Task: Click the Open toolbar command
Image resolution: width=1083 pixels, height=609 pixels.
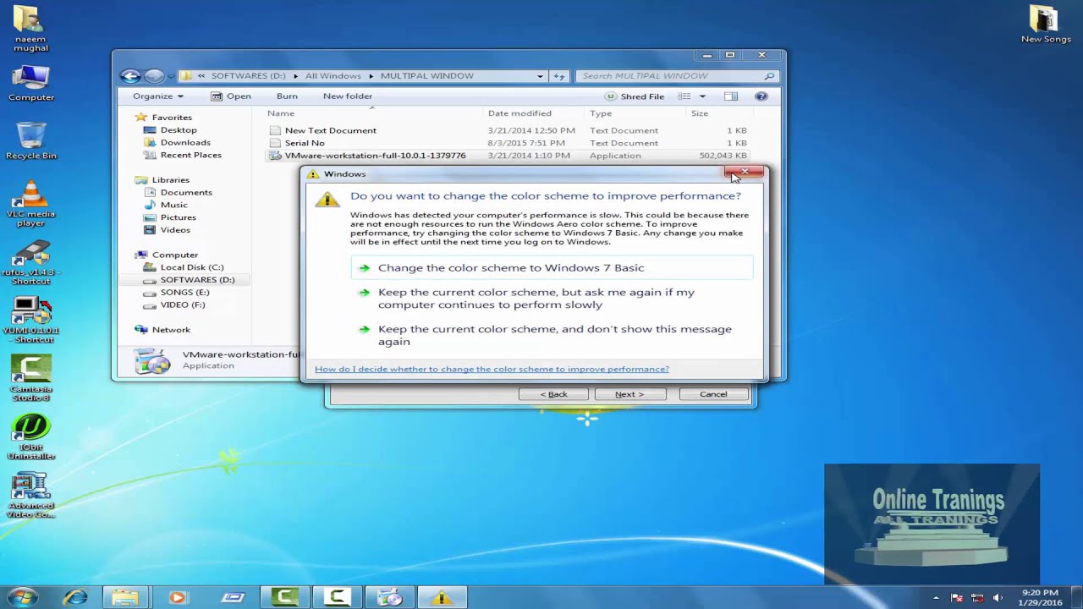Action: click(x=231, y=96)
